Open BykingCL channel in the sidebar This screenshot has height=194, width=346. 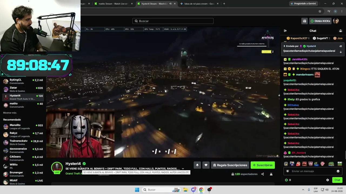tap(23, 81)
